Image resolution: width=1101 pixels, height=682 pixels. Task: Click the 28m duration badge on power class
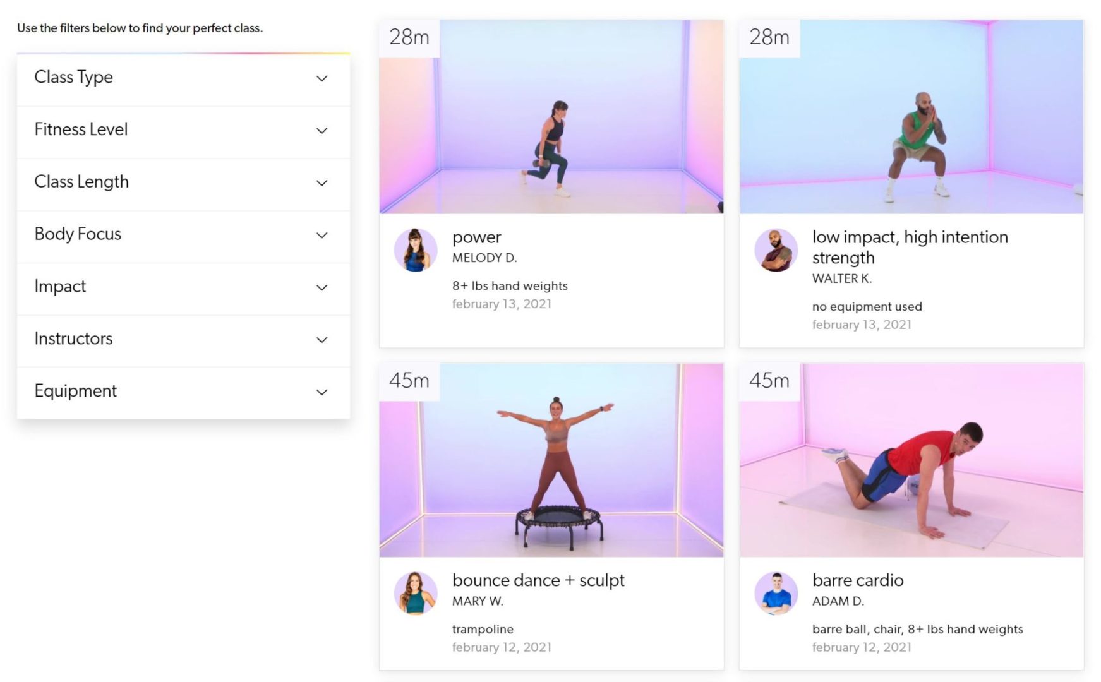click(408, 38)
